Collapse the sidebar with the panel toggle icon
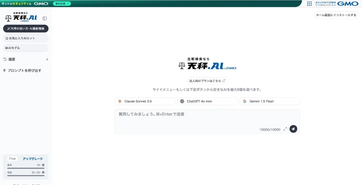The image size is (362, 185). [45, 18]
